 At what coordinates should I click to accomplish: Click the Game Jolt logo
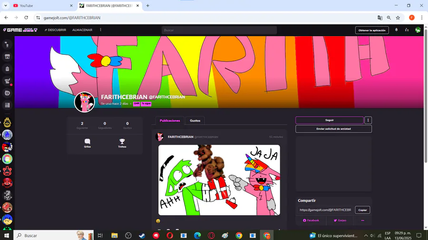tap(20, 30)
